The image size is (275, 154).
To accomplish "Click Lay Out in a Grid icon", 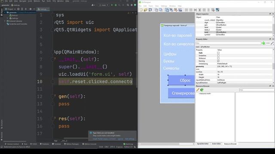I will pyautogui.click(x=204, y=10).
